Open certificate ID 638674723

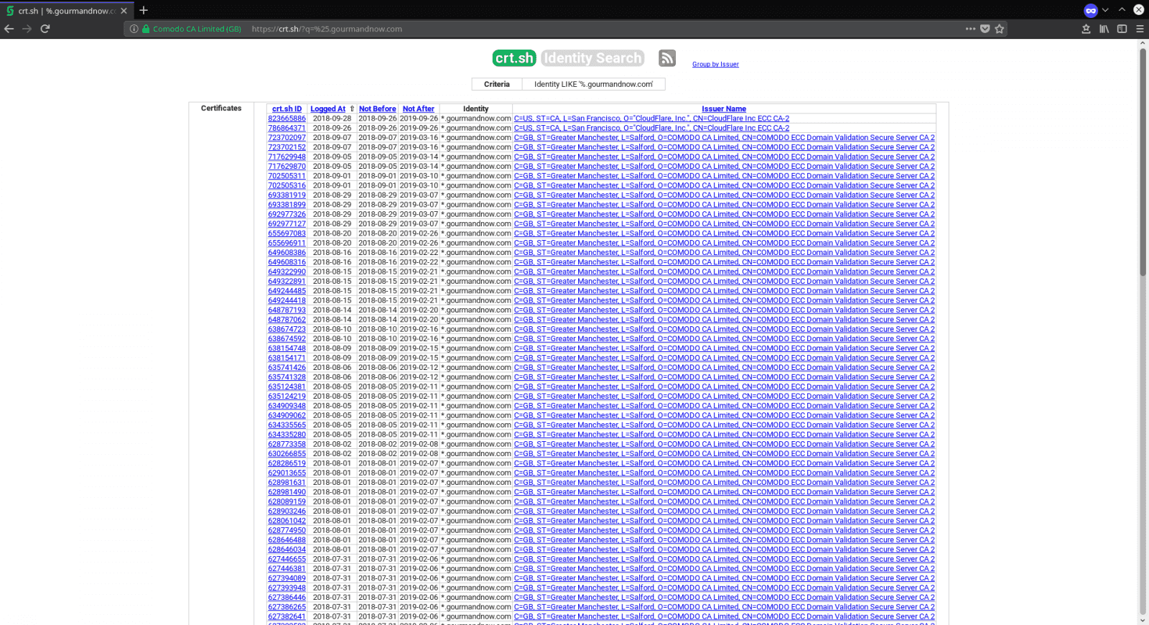(x=287, y=329)
